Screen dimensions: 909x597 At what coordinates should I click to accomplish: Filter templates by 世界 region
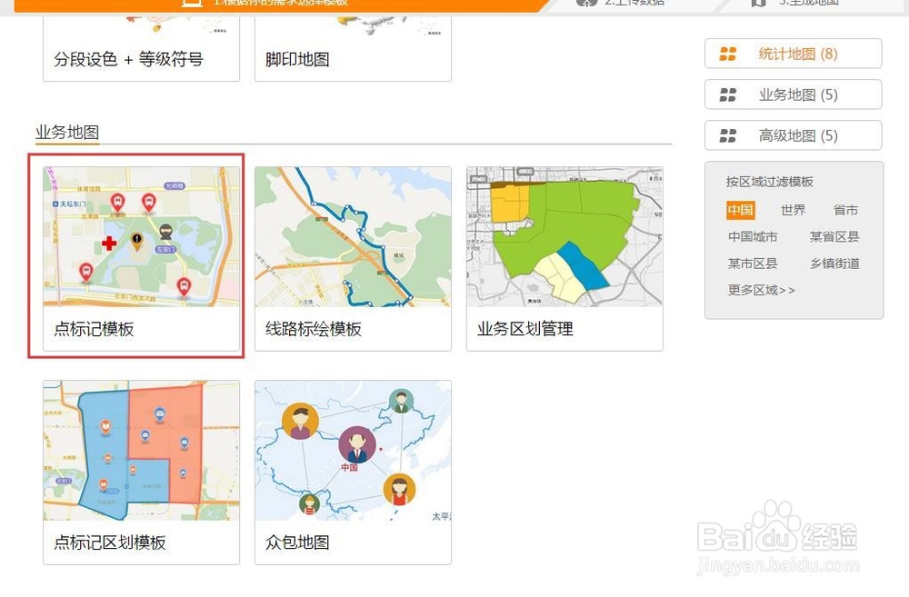[x=793, y=210]
